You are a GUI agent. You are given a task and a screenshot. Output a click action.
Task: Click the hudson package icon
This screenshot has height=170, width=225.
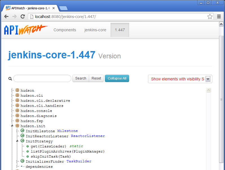coord(17,90)
